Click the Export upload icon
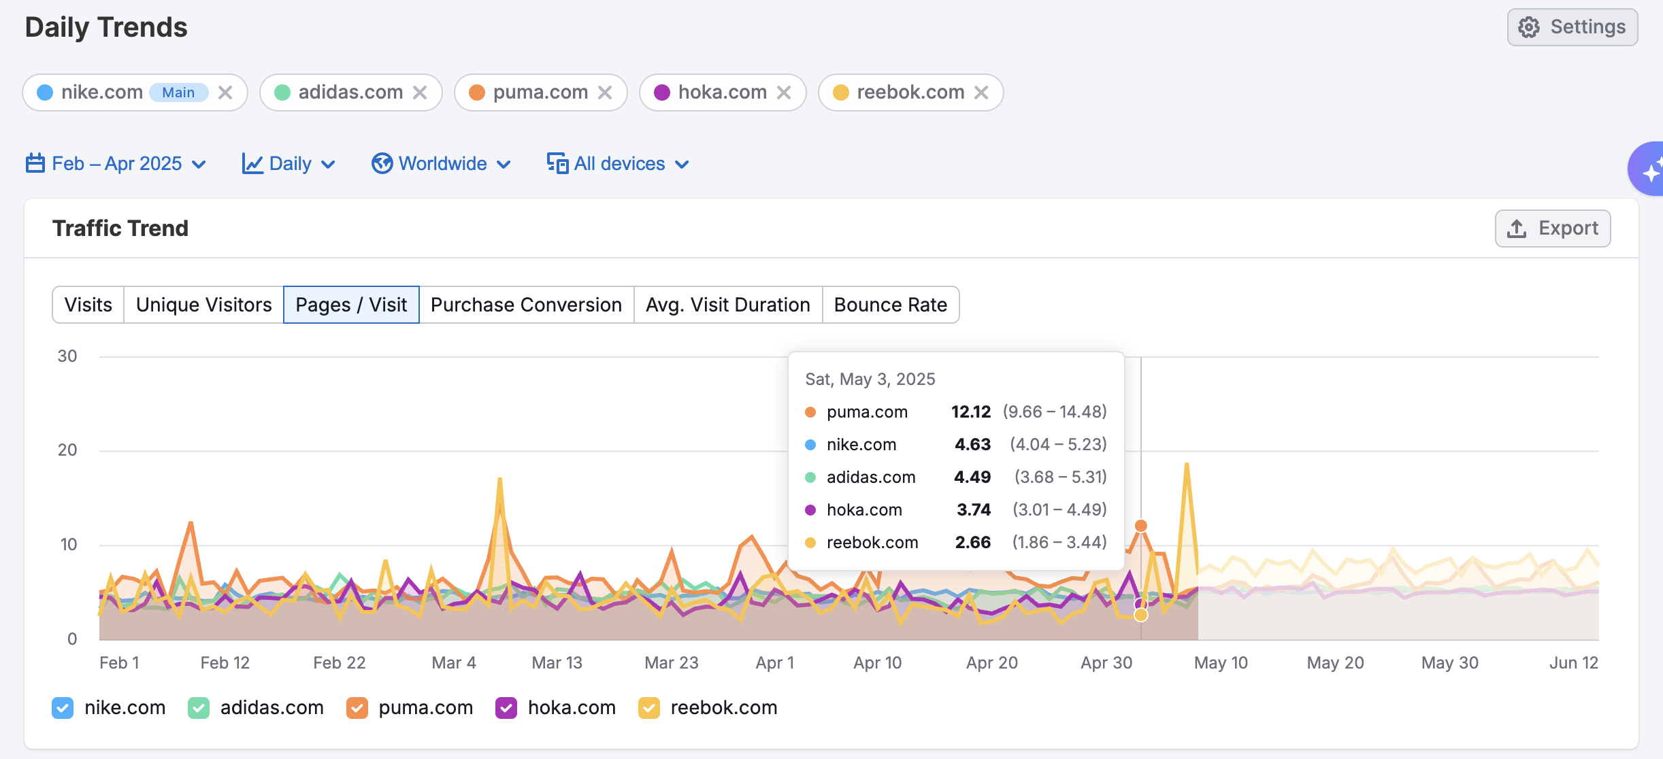The image size is (1663, 759). click(x=1517, y=229)
